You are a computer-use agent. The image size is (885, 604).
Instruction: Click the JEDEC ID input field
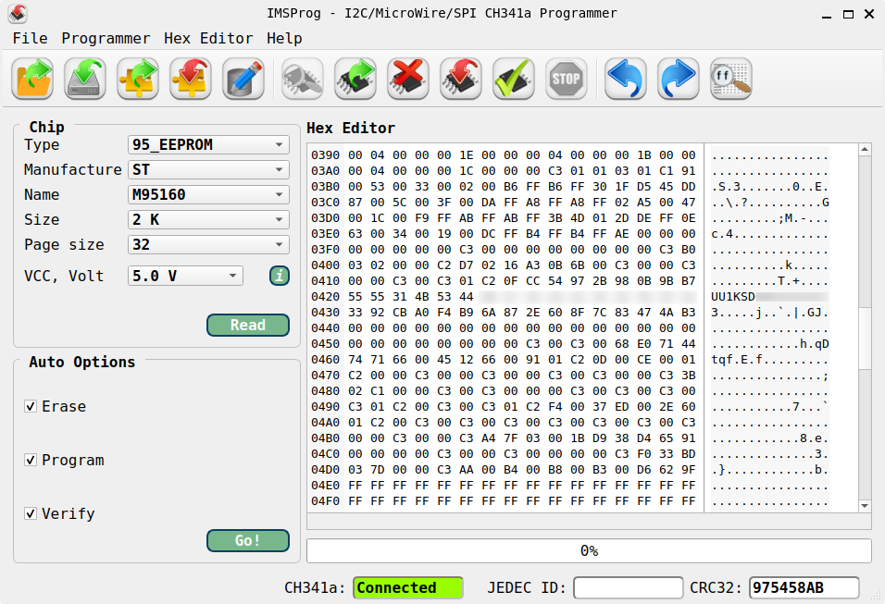pyautogui.click(x=627, y=588)
